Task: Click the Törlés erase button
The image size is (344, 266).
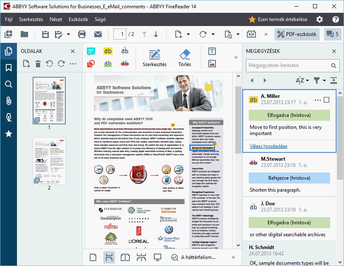Action: pos(185,58)
